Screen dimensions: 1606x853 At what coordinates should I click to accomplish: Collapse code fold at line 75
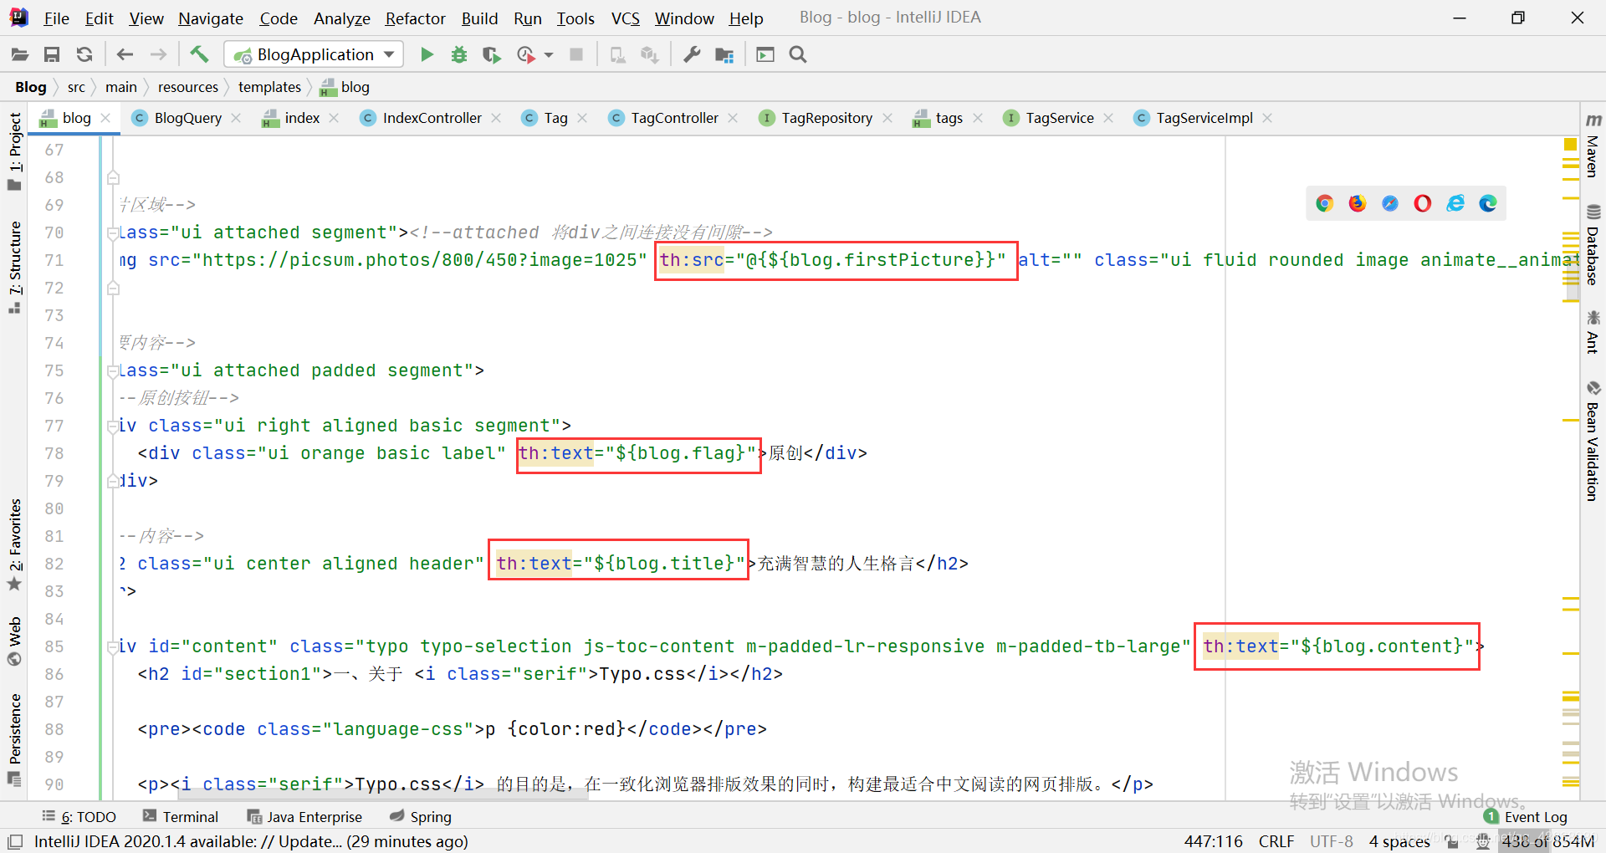(113, 371)
